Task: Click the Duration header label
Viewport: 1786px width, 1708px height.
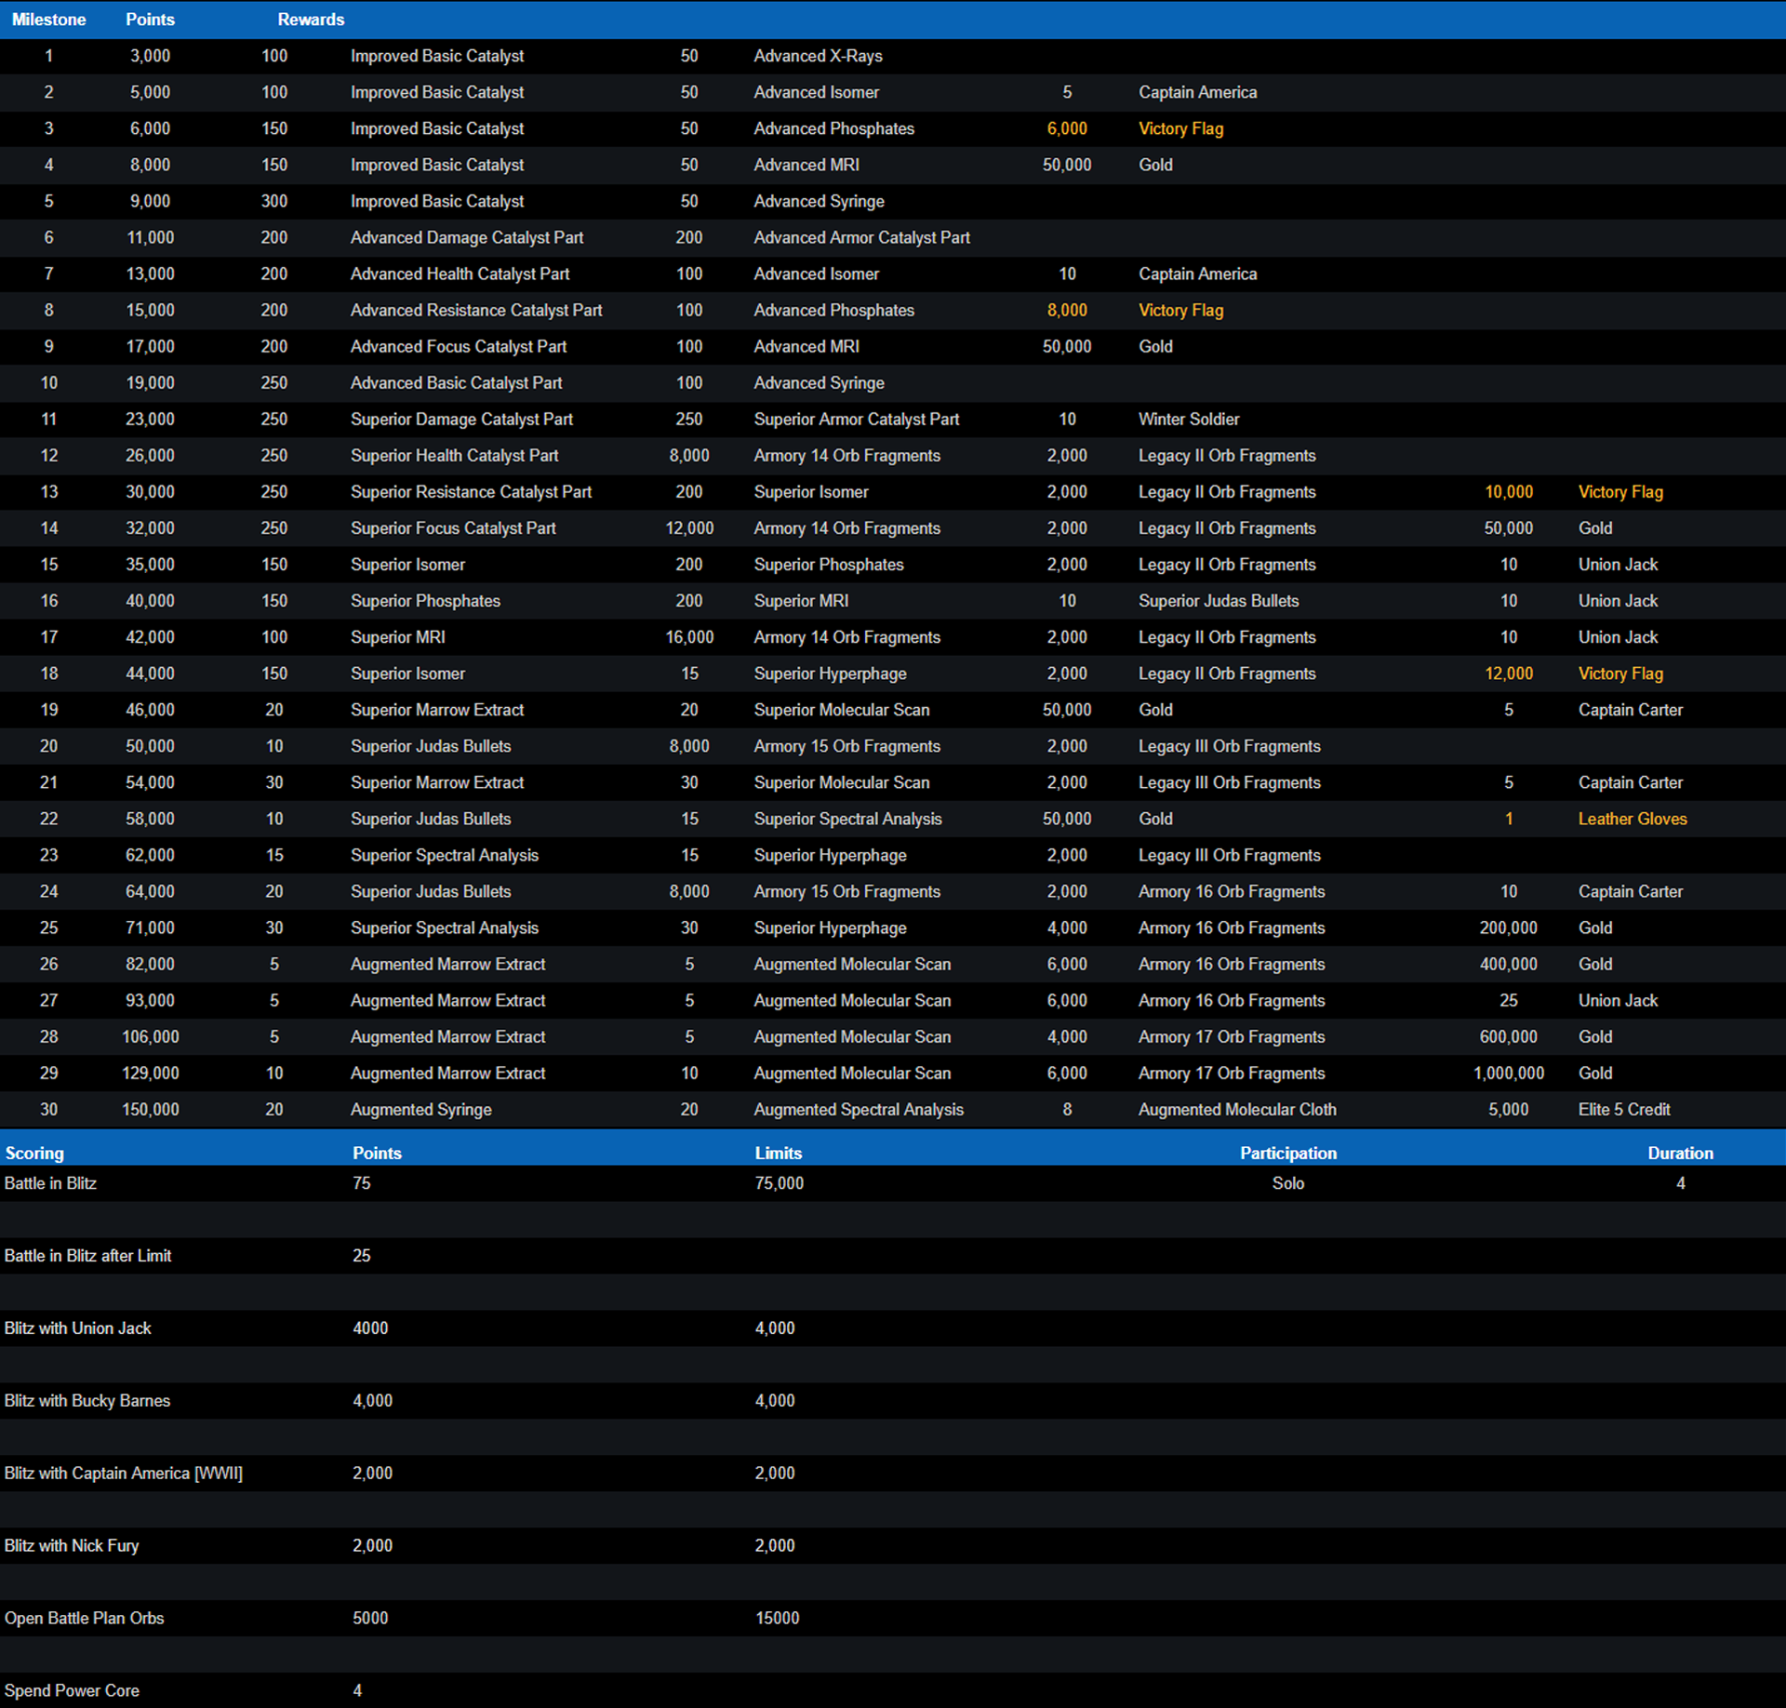Action: click(1679, 1153)
